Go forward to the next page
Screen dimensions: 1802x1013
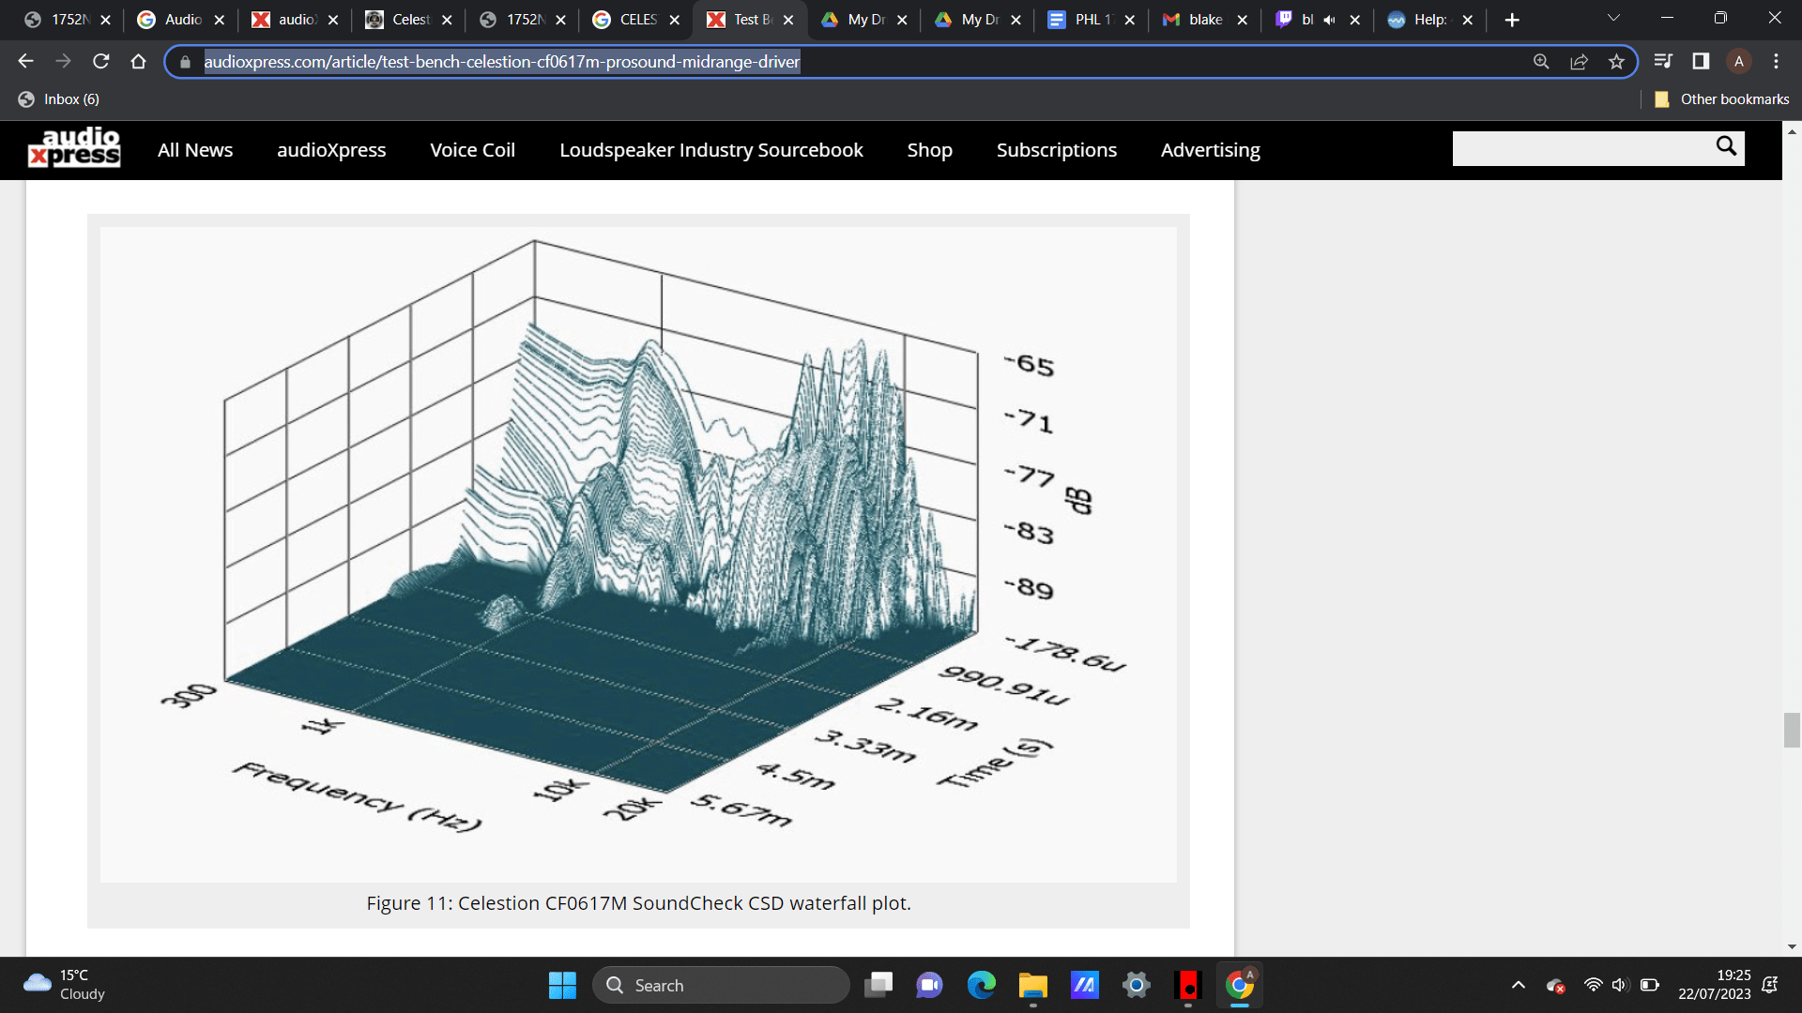(x=63, y=61)
